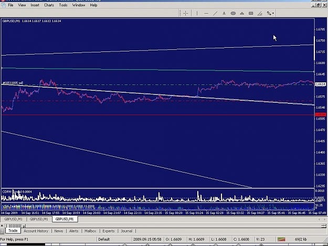Open the Insert menu
This screenshot has height=246, width=328.
(x=35, y=5)
